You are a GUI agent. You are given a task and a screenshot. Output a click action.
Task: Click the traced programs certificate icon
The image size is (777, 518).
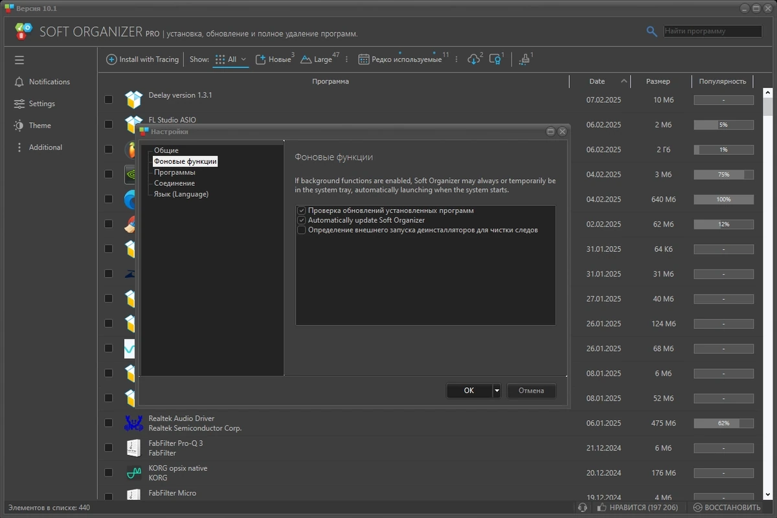495,60
